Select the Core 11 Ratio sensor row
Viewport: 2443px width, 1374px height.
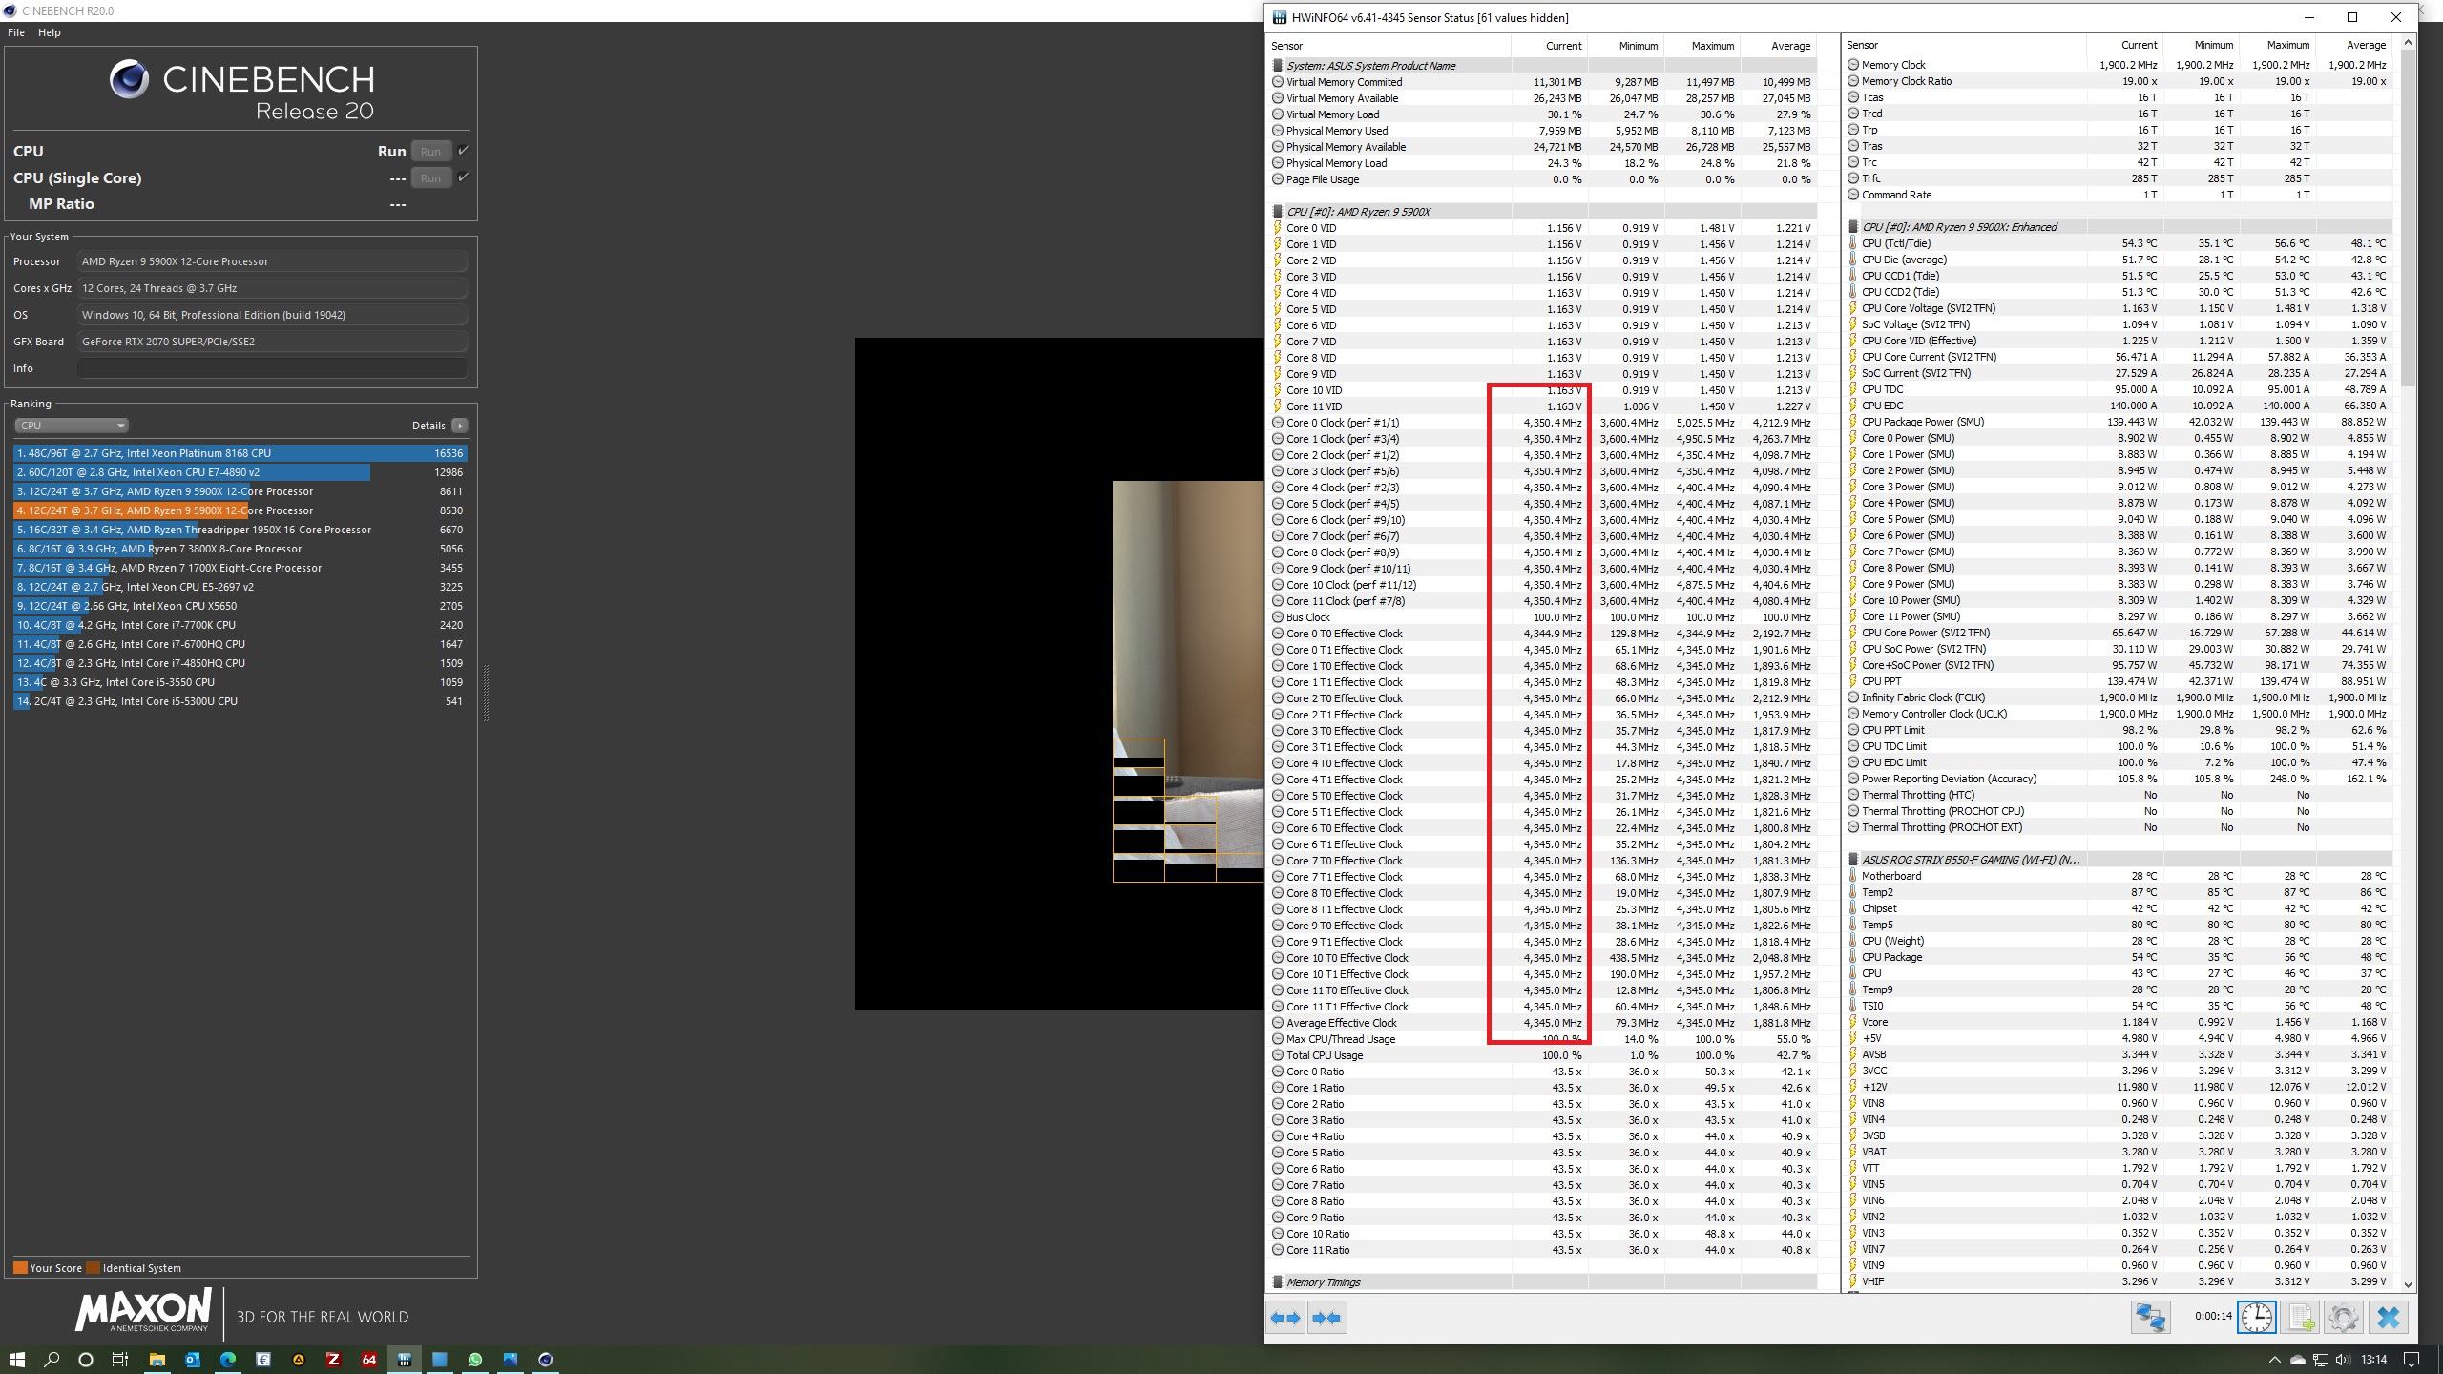point(1543,1250)
